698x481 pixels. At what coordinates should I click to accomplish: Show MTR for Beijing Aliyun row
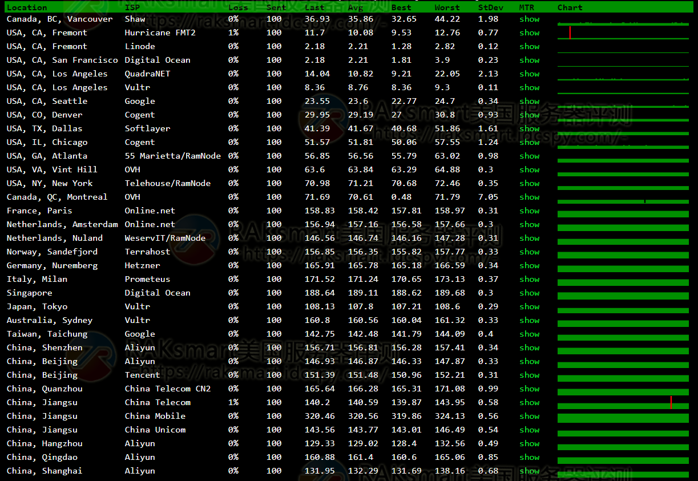click(529, 361)
